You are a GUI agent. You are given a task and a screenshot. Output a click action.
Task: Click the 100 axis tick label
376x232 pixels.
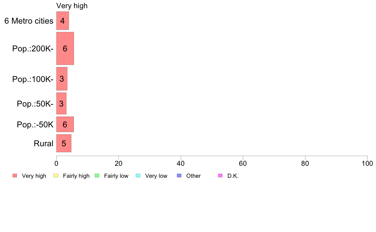tap(367, 163)
